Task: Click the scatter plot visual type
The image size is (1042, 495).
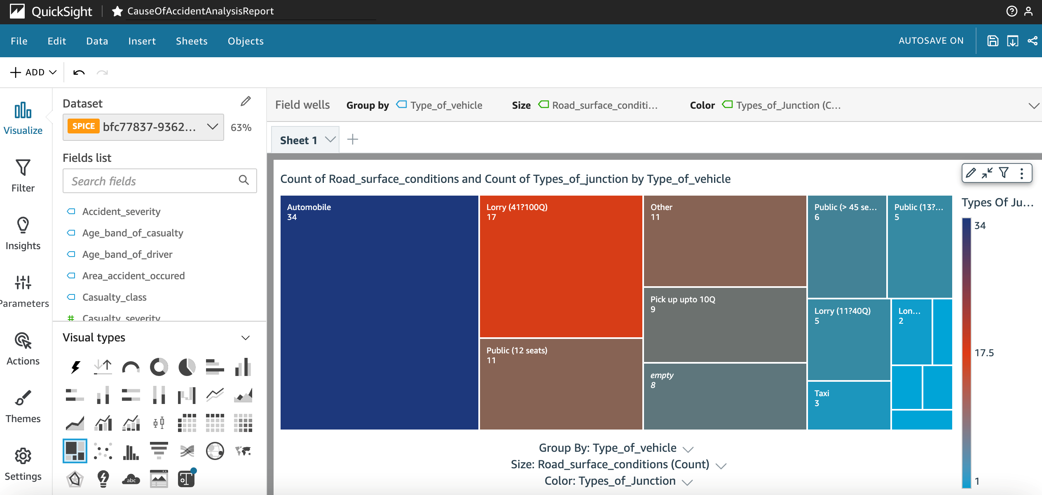Action: coord(103,451)
